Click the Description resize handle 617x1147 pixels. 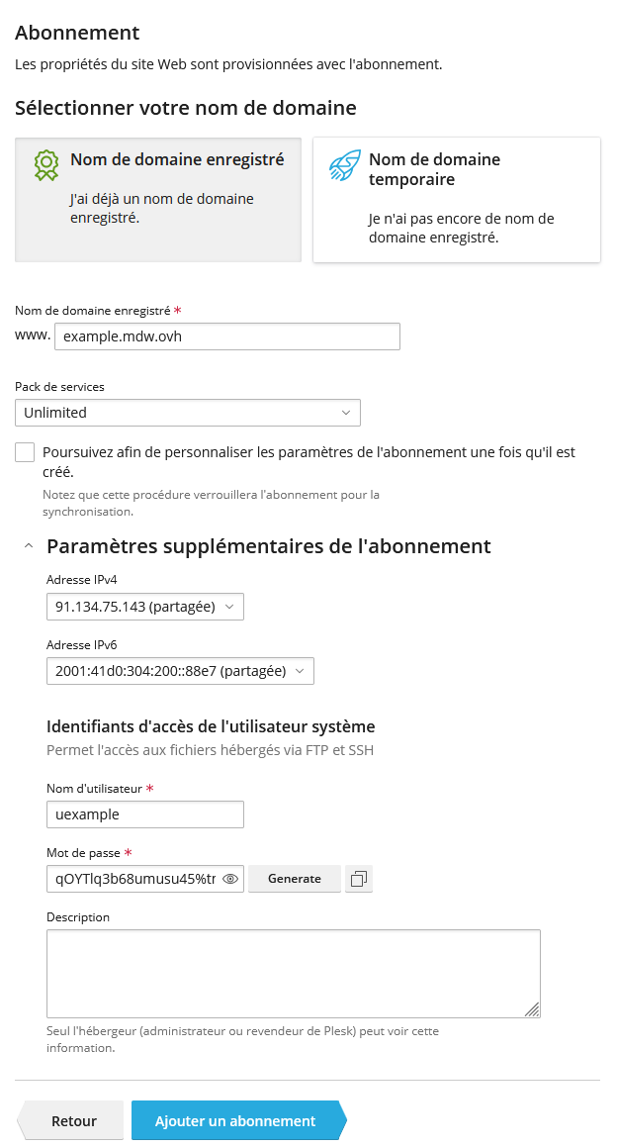click(x=532, y=1009)
